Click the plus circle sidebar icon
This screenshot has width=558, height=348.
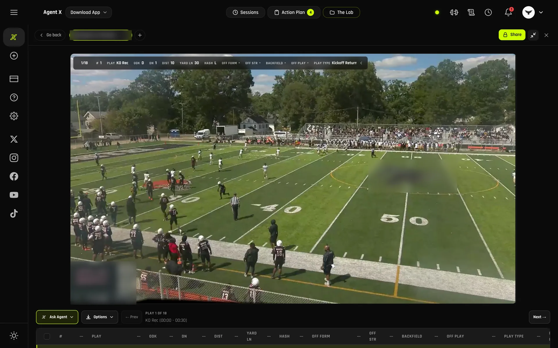tap(14, 56)
